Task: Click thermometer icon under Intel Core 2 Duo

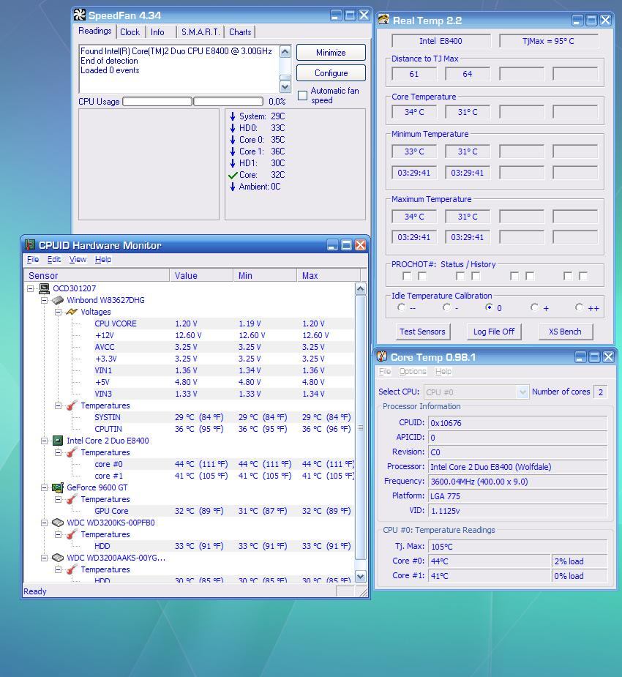Action: pyautogui.click(x=72, y=452)
